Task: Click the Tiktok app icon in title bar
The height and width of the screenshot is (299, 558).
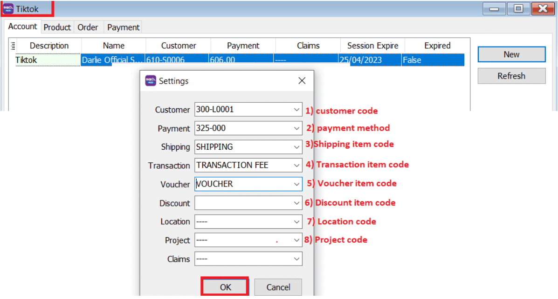Action: [8, 9]
